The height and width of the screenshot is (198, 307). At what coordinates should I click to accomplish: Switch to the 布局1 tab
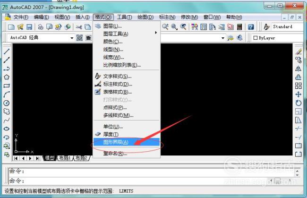(65, 158)
